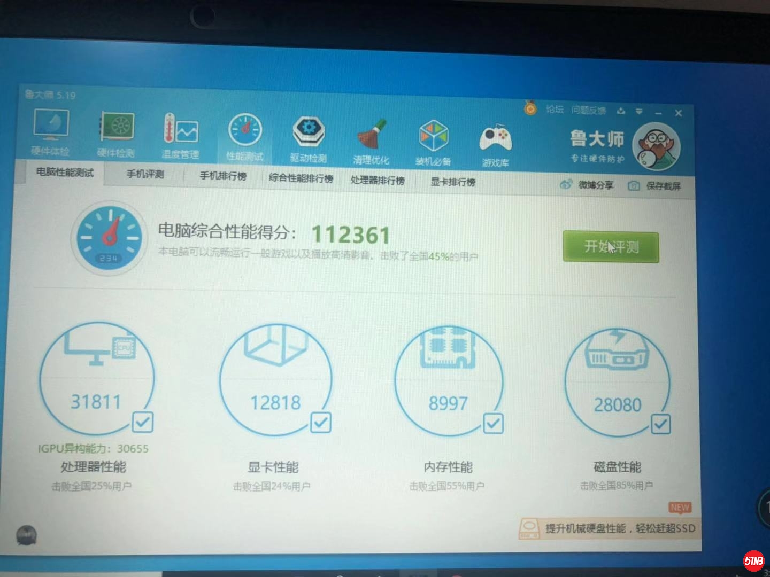This screenshot has width=770, height=577.
Task: Switch to the 手机排行榜 tab
Action: (223, 176)
